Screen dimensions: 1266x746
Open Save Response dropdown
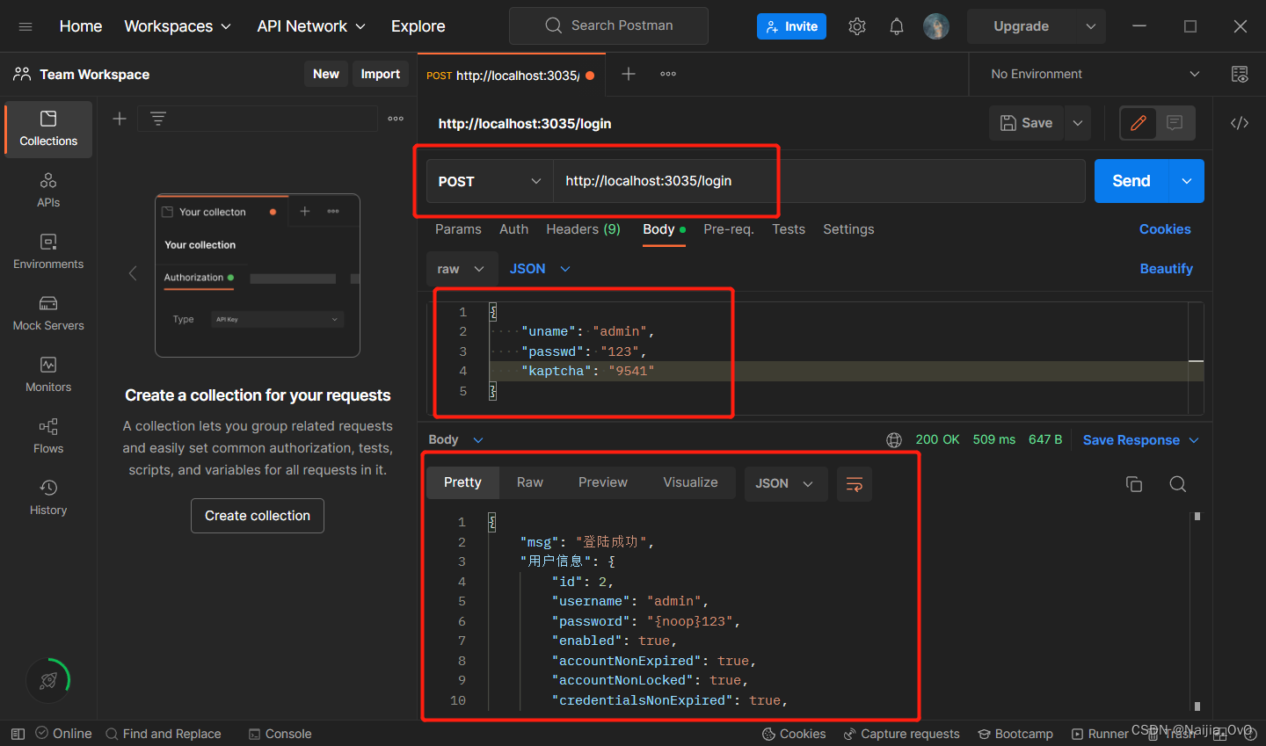click(x=1141, y=440)
